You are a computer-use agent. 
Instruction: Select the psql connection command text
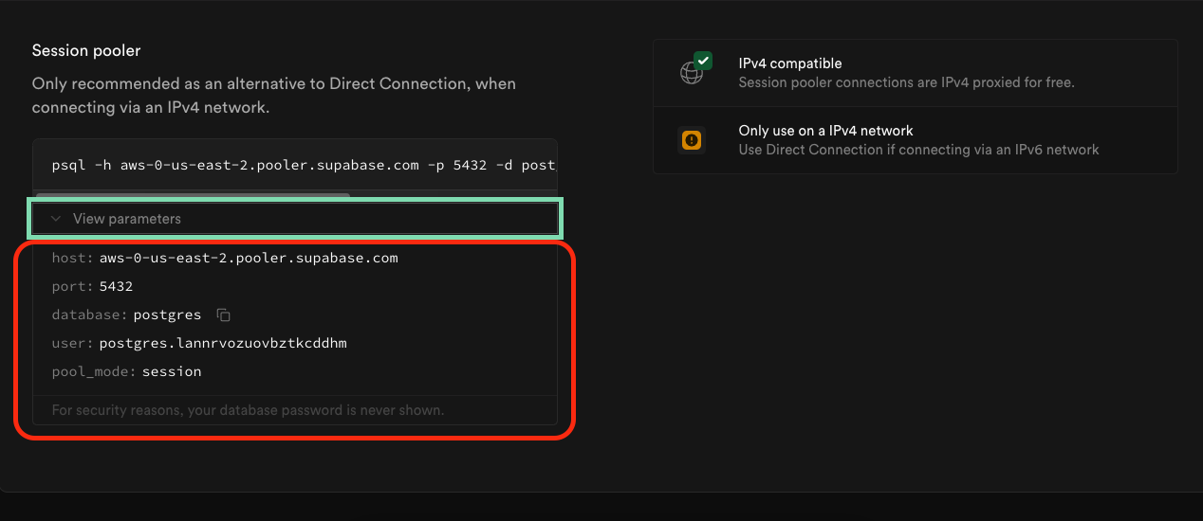(304, 165)
